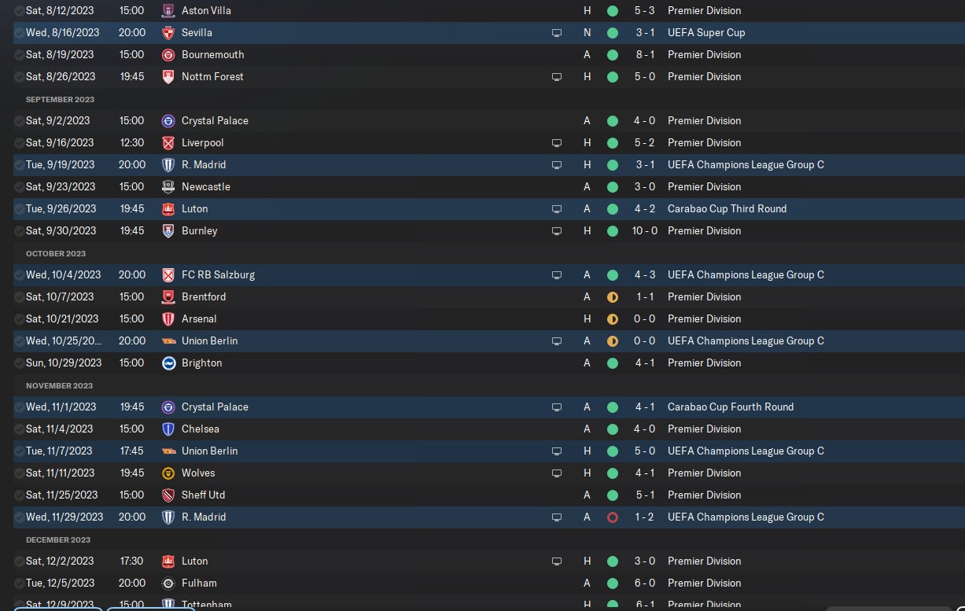
Task: Open the UEFA Super Cup competition link
Action: pyautogui.click(x=706, y=33)
